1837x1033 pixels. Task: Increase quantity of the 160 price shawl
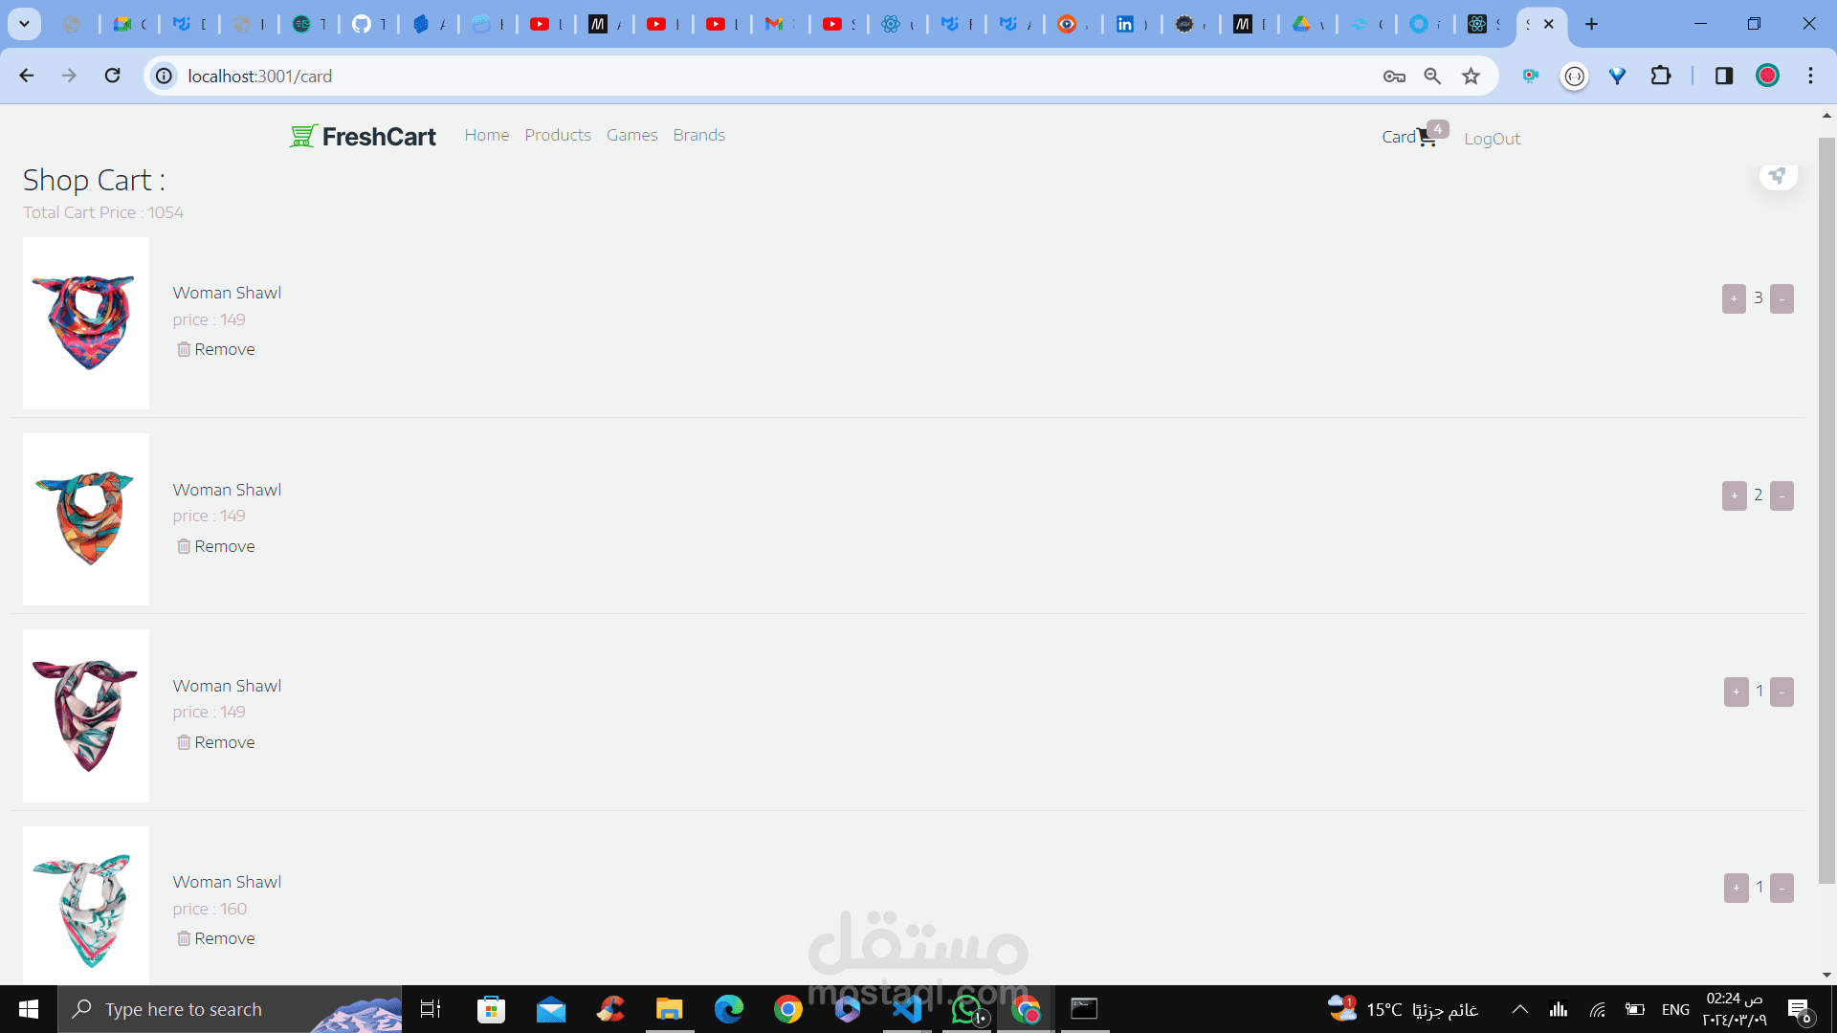tap(1736, 889)
